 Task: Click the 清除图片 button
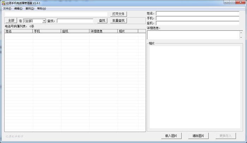point(198,136)
